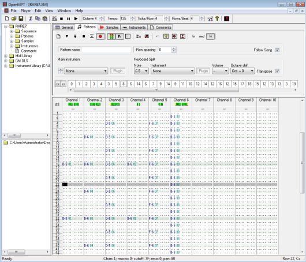Set pattern detail to hi
This screenshot has width=306, height=262.
(x=211, y=36)
